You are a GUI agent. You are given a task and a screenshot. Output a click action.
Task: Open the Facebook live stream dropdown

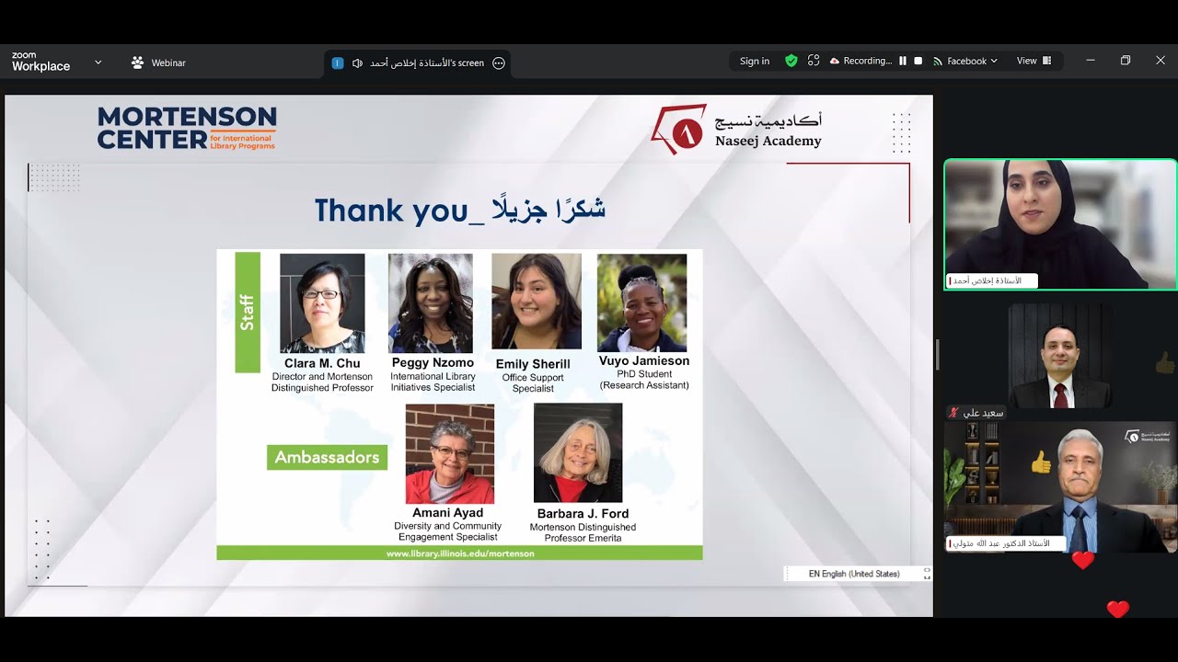point(965,62)
